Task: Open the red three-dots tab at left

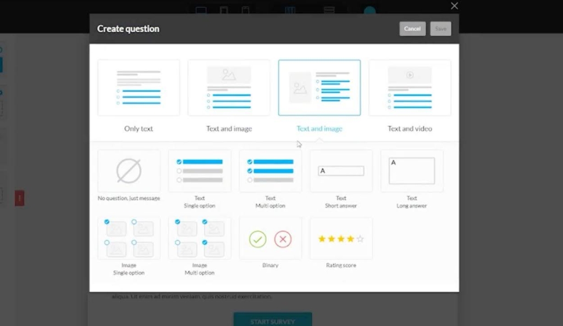Action: [x=19, y=197]
